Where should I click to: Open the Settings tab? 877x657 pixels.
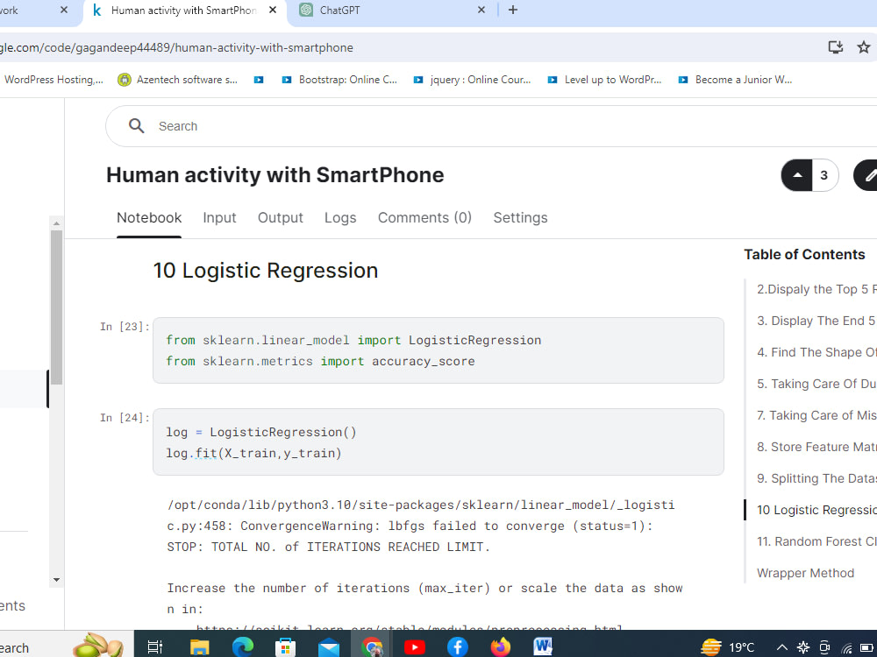pyautogui.click(x=520, y=218)
